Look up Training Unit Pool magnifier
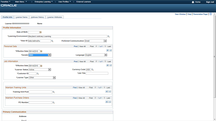 [x=54, y=92]
